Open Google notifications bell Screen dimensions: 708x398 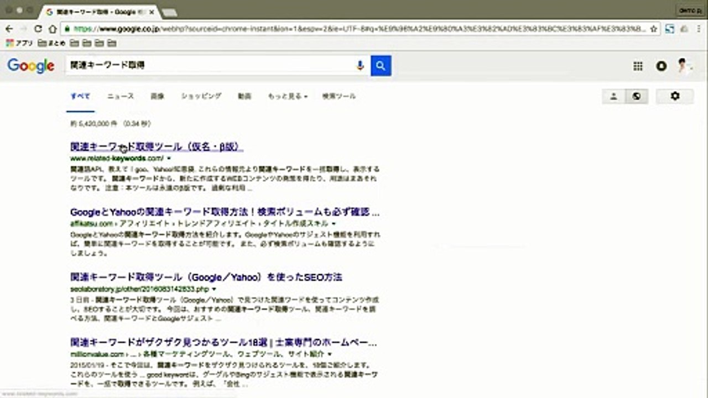pos(662,66)
